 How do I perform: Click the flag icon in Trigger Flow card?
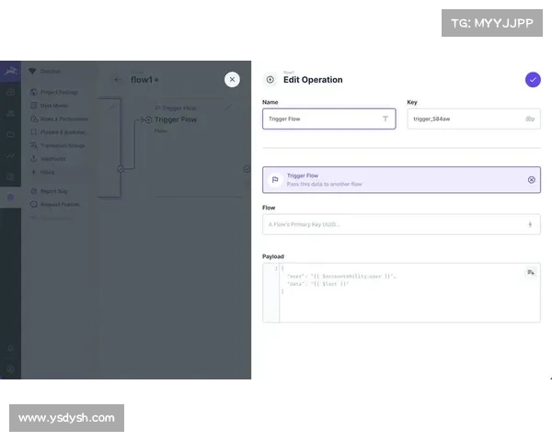pos(275,179)
